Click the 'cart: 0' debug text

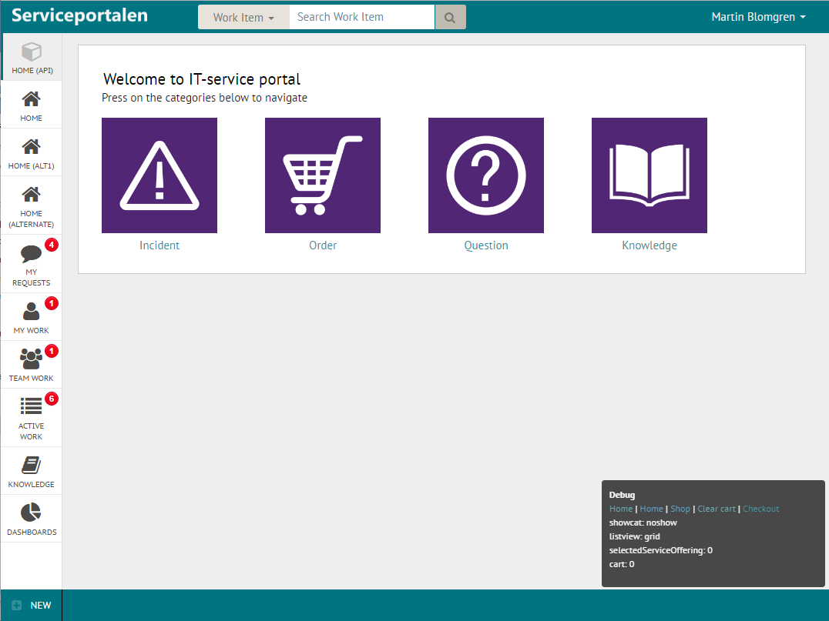622,564
